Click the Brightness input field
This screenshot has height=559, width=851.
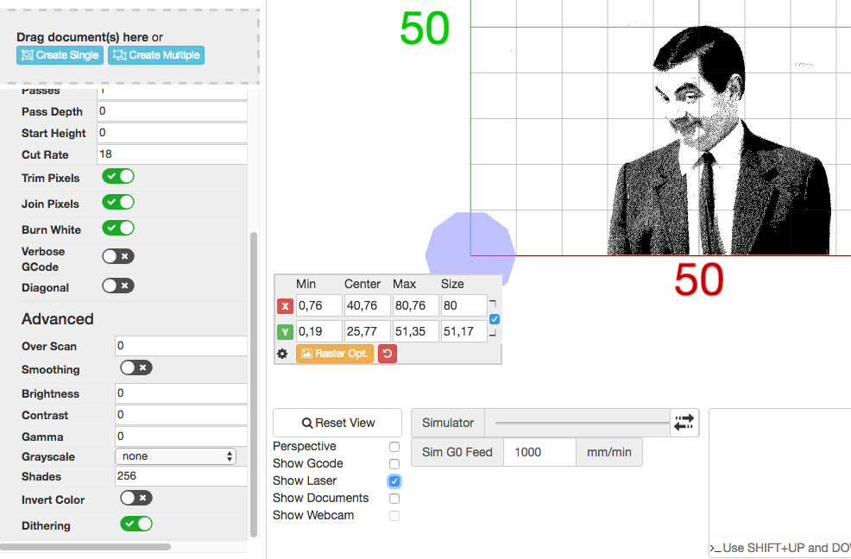[x=181, y=393]
